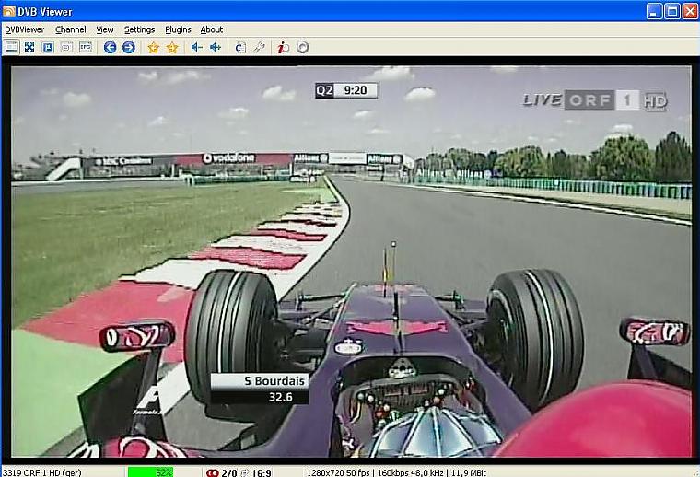
Task: Open the Settings menu
Action: pos(139,29)
